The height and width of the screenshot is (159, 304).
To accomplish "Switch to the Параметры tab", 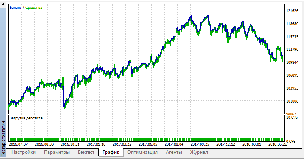I will tap(57, 152).
